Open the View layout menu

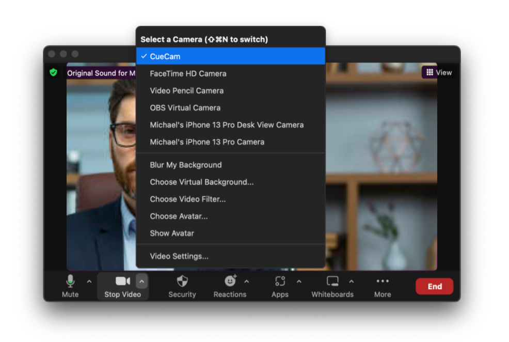pos(439,72)
